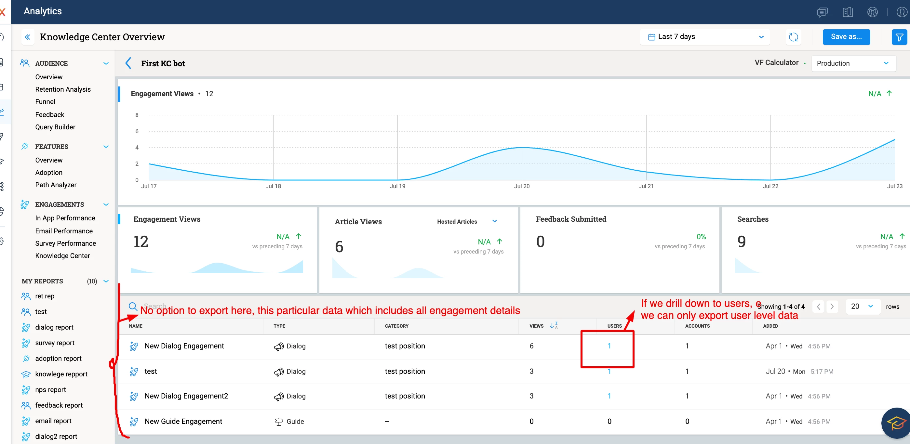This screenshot has height=444, width=910.
Task: Open the email report saved report
Action: click(53, 421)
